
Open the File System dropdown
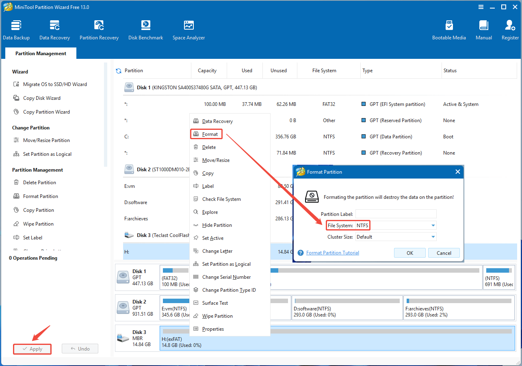433,225
